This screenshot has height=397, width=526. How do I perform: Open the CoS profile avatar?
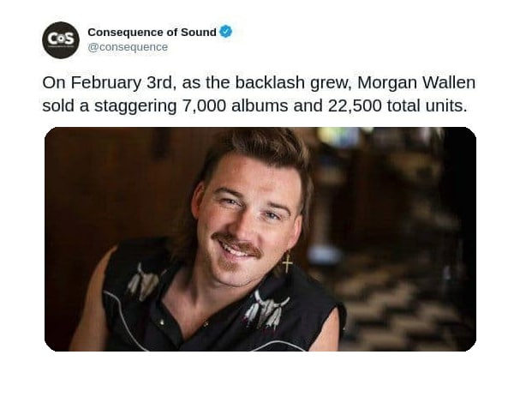click(61, 40)
